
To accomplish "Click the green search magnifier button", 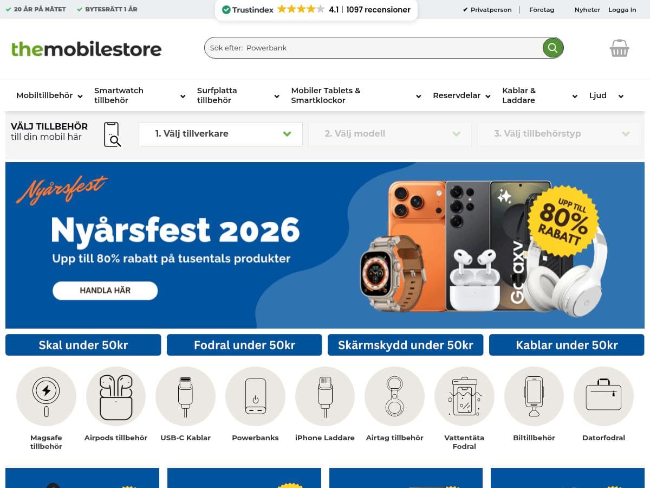I will (552, 48).
